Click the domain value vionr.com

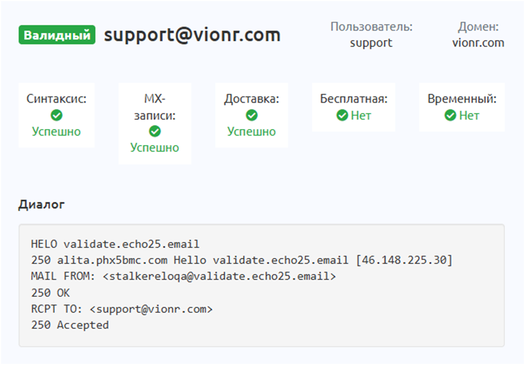[478, 43]
